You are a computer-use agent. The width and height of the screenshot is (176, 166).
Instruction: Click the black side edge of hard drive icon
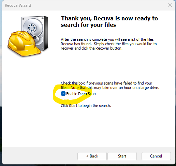[x=46, y=33]
